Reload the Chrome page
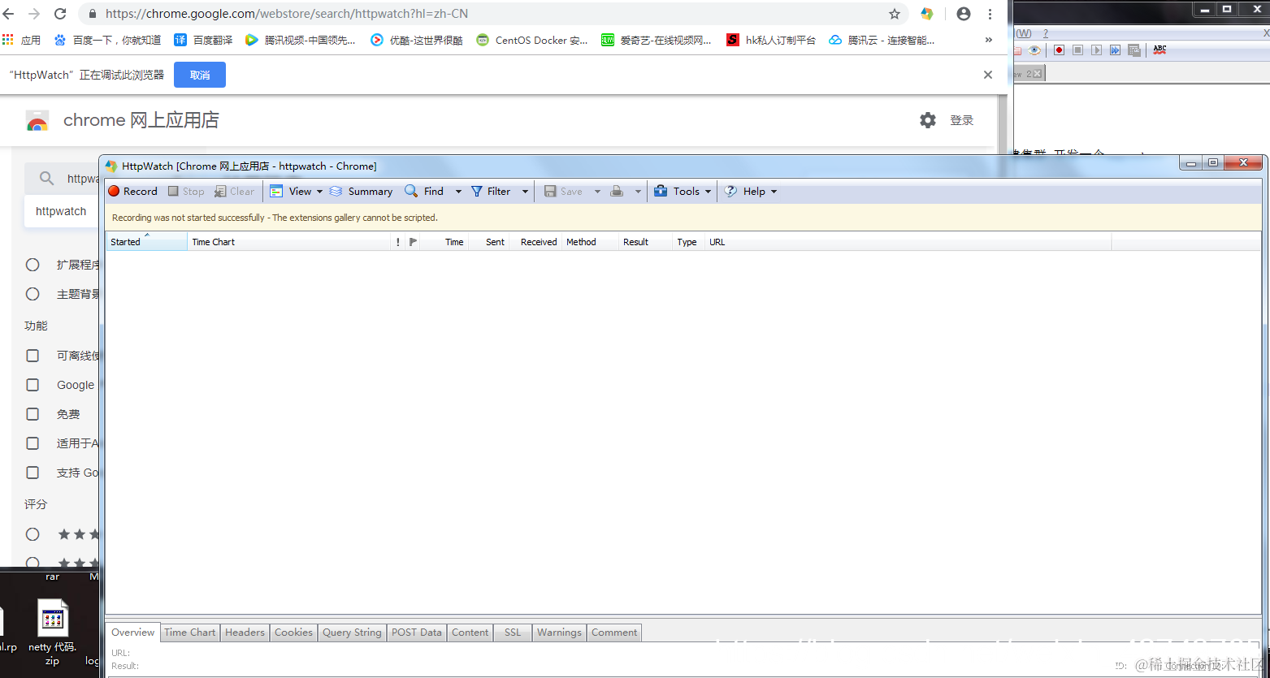 [60, 14]
